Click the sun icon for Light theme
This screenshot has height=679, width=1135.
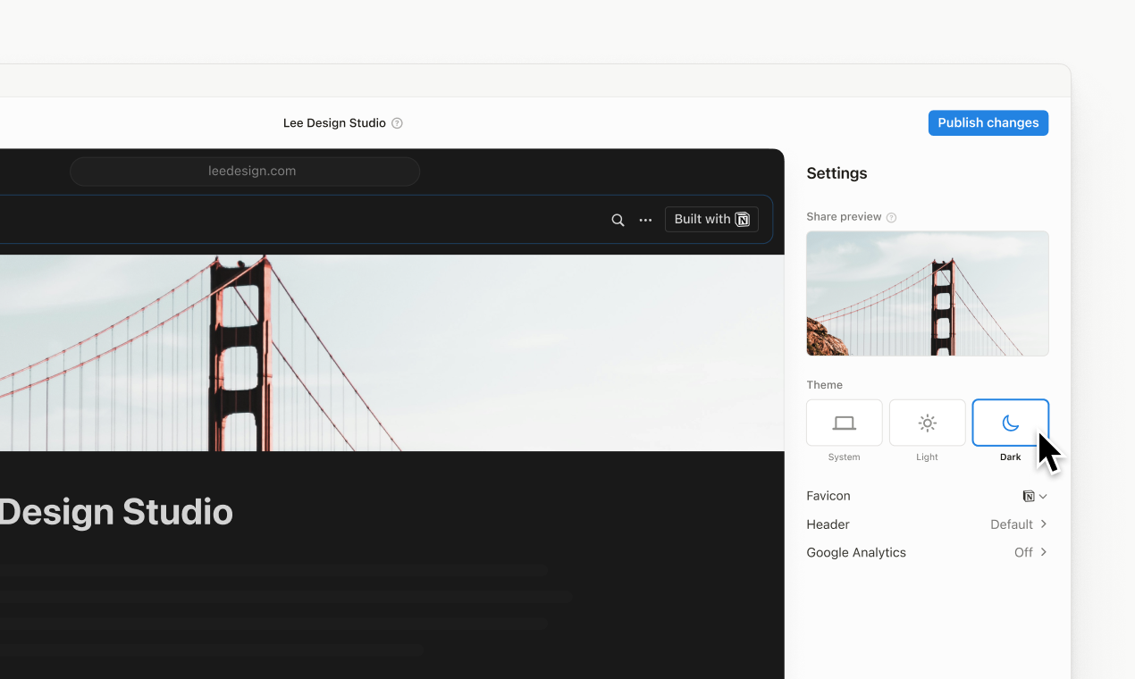point(927,422)
